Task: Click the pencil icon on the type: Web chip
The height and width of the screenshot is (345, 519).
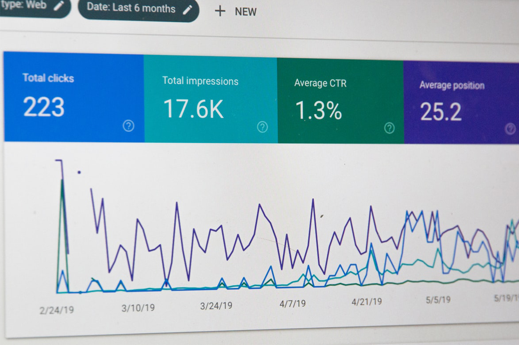Action: tap(59, 5)
